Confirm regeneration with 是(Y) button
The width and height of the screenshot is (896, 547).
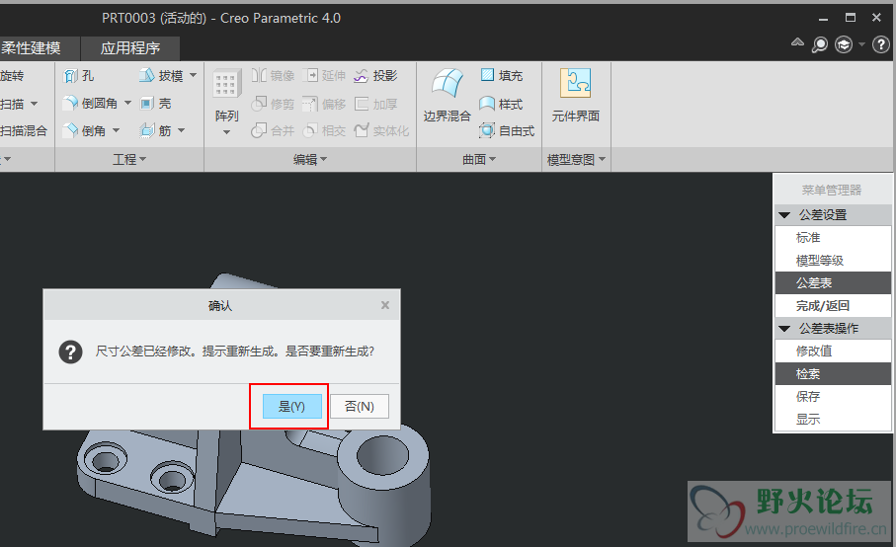click(x=292, y=407)
